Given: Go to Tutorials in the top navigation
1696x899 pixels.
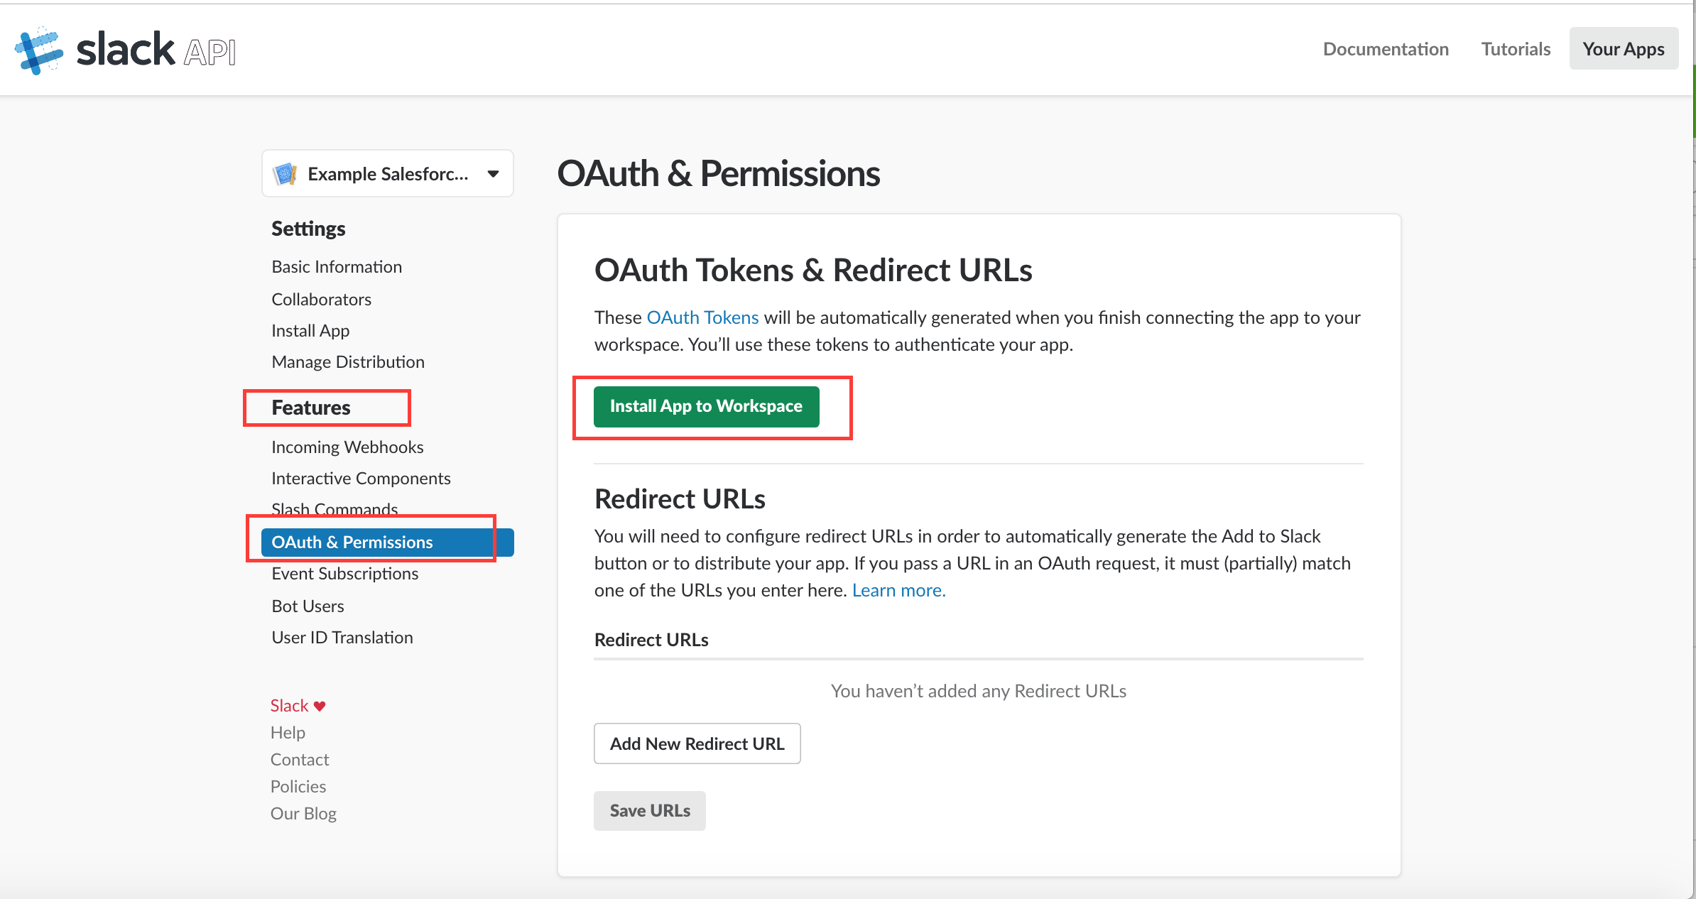Looking at the screenshot, I should (1516, 49).
